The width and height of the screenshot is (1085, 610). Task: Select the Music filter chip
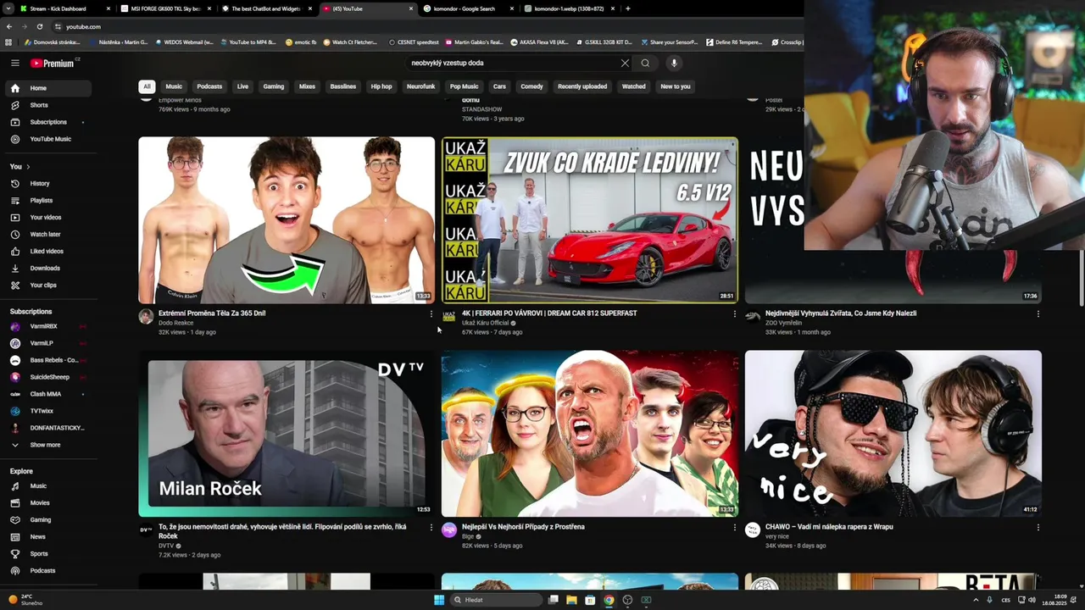(x=174, y=86)
